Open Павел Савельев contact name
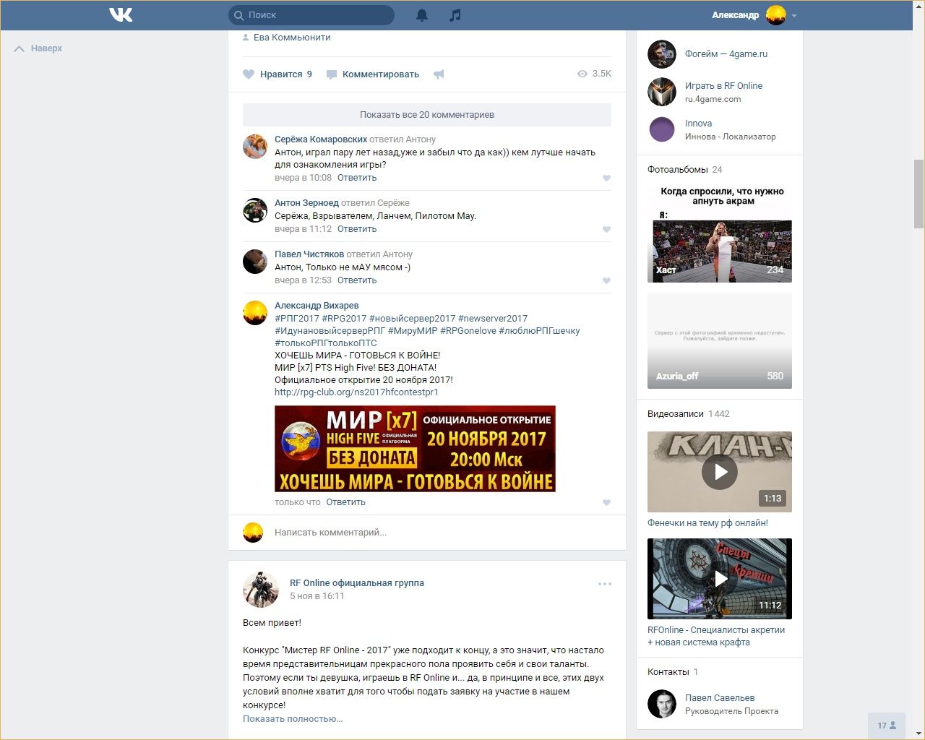 tap(720, 698)
